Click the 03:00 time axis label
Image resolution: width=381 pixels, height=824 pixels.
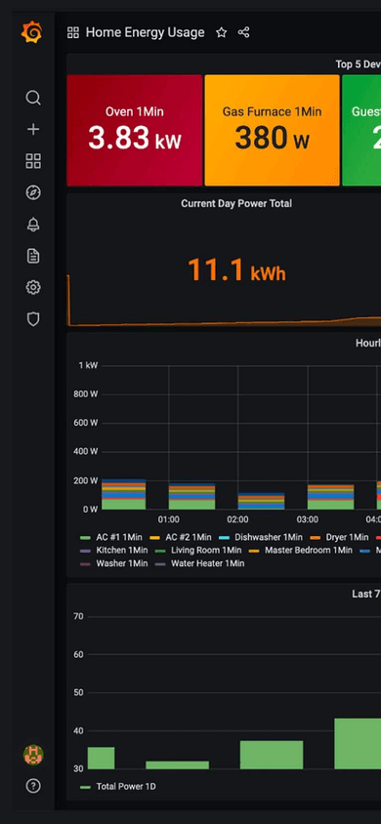click(308, 519)
